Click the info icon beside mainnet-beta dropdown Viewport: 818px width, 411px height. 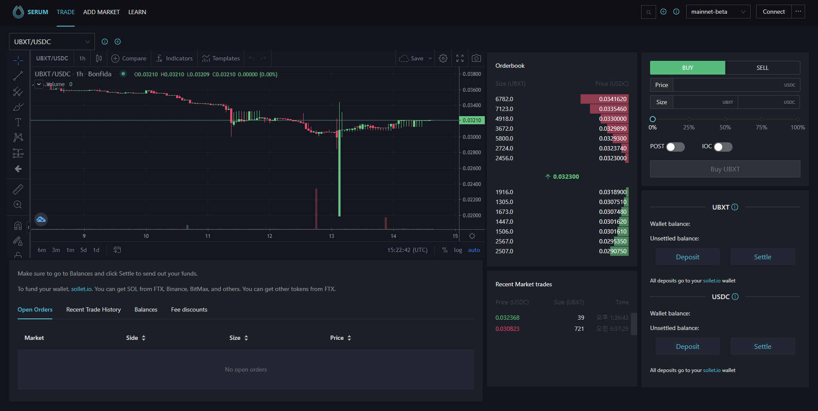[x=676, y=12]
